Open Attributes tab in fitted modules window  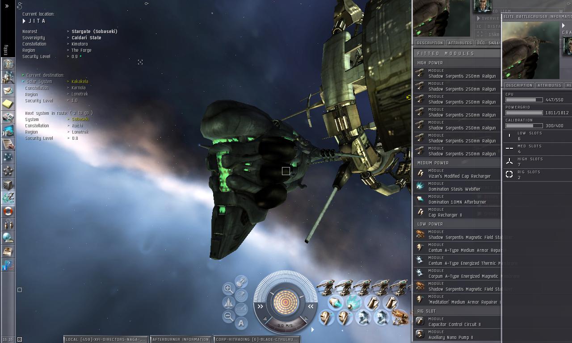pyautogui.click(x=460, y=43)
